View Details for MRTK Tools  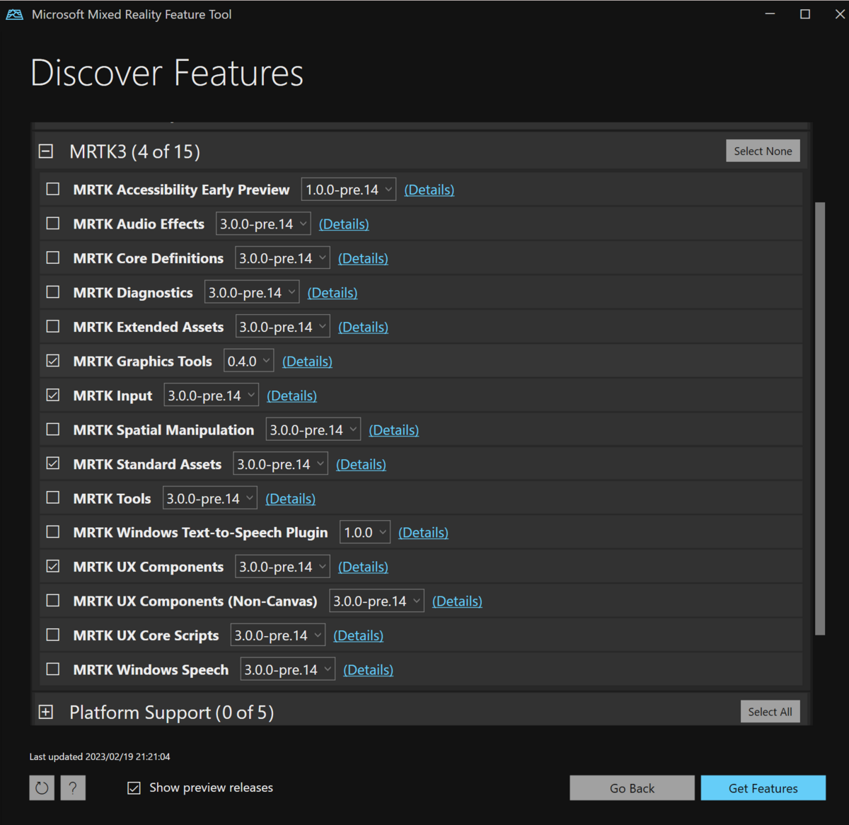pyautogui.click(x=291, y=498)
